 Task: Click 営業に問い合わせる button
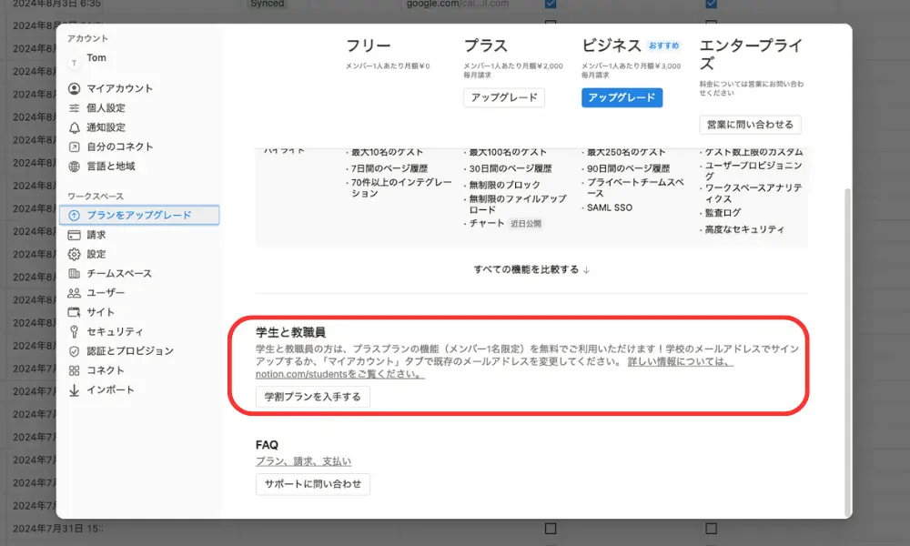click(x=750, y=125)
